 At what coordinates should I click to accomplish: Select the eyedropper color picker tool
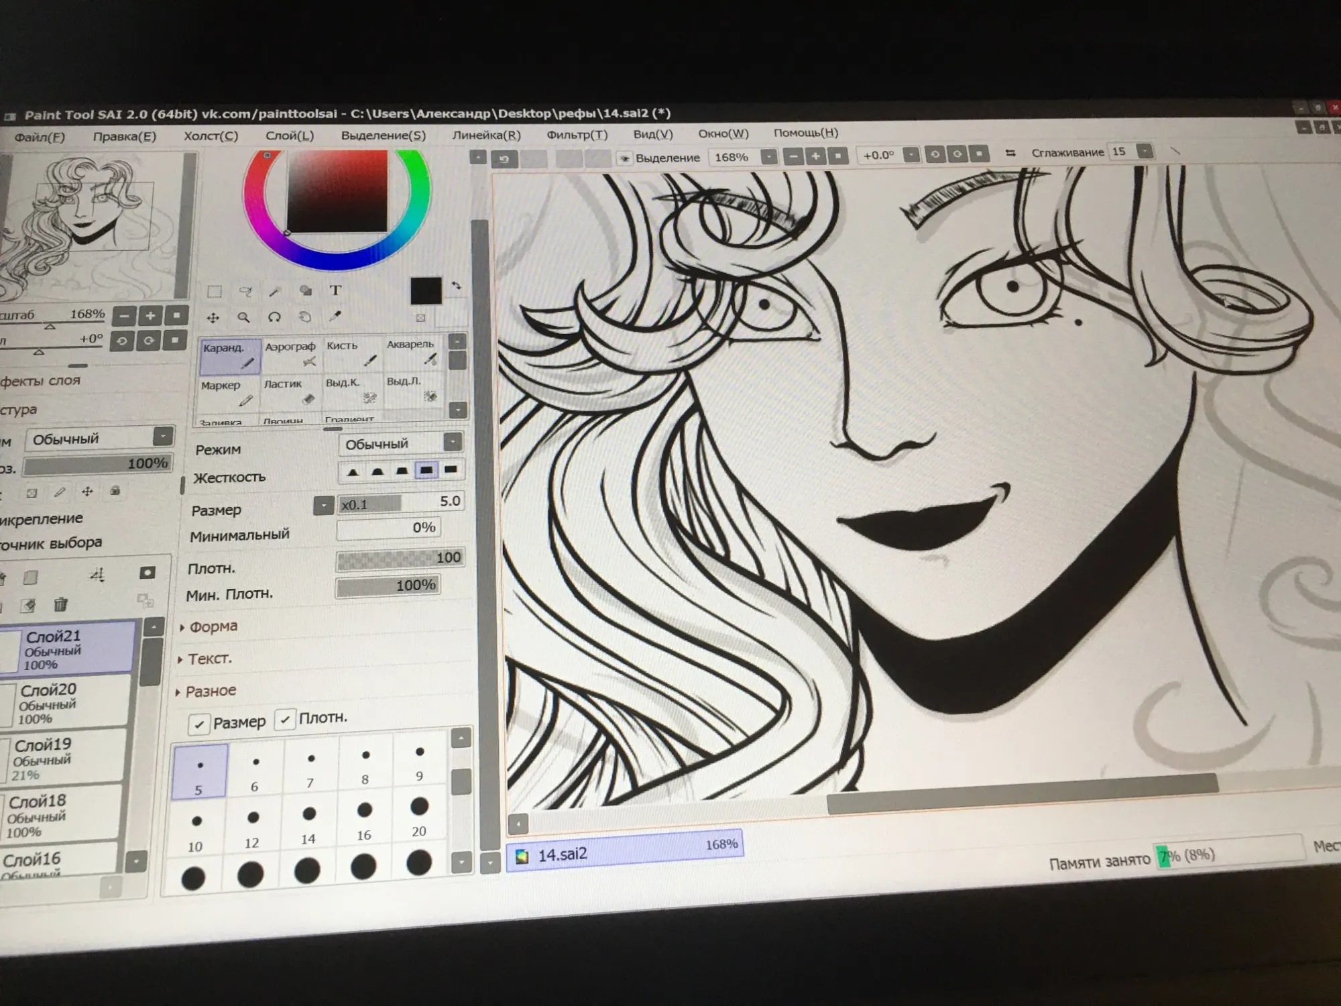335,316
